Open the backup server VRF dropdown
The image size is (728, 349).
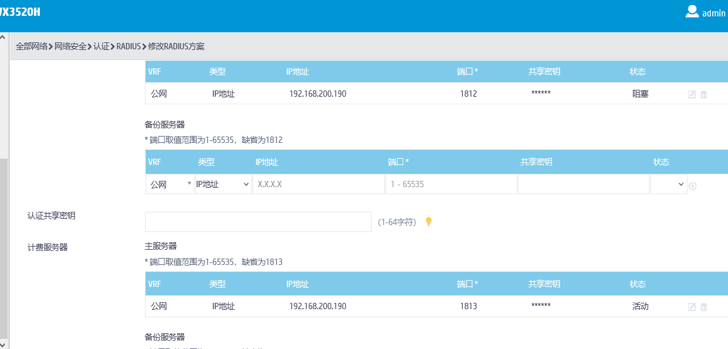tap(170, 184)
